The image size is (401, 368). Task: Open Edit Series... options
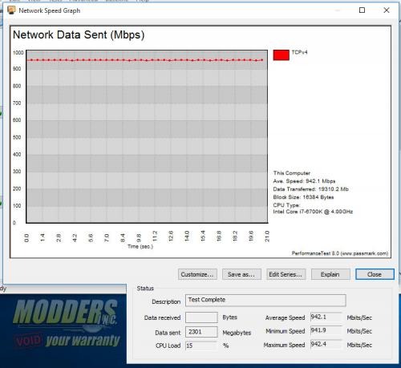(286, 274)
